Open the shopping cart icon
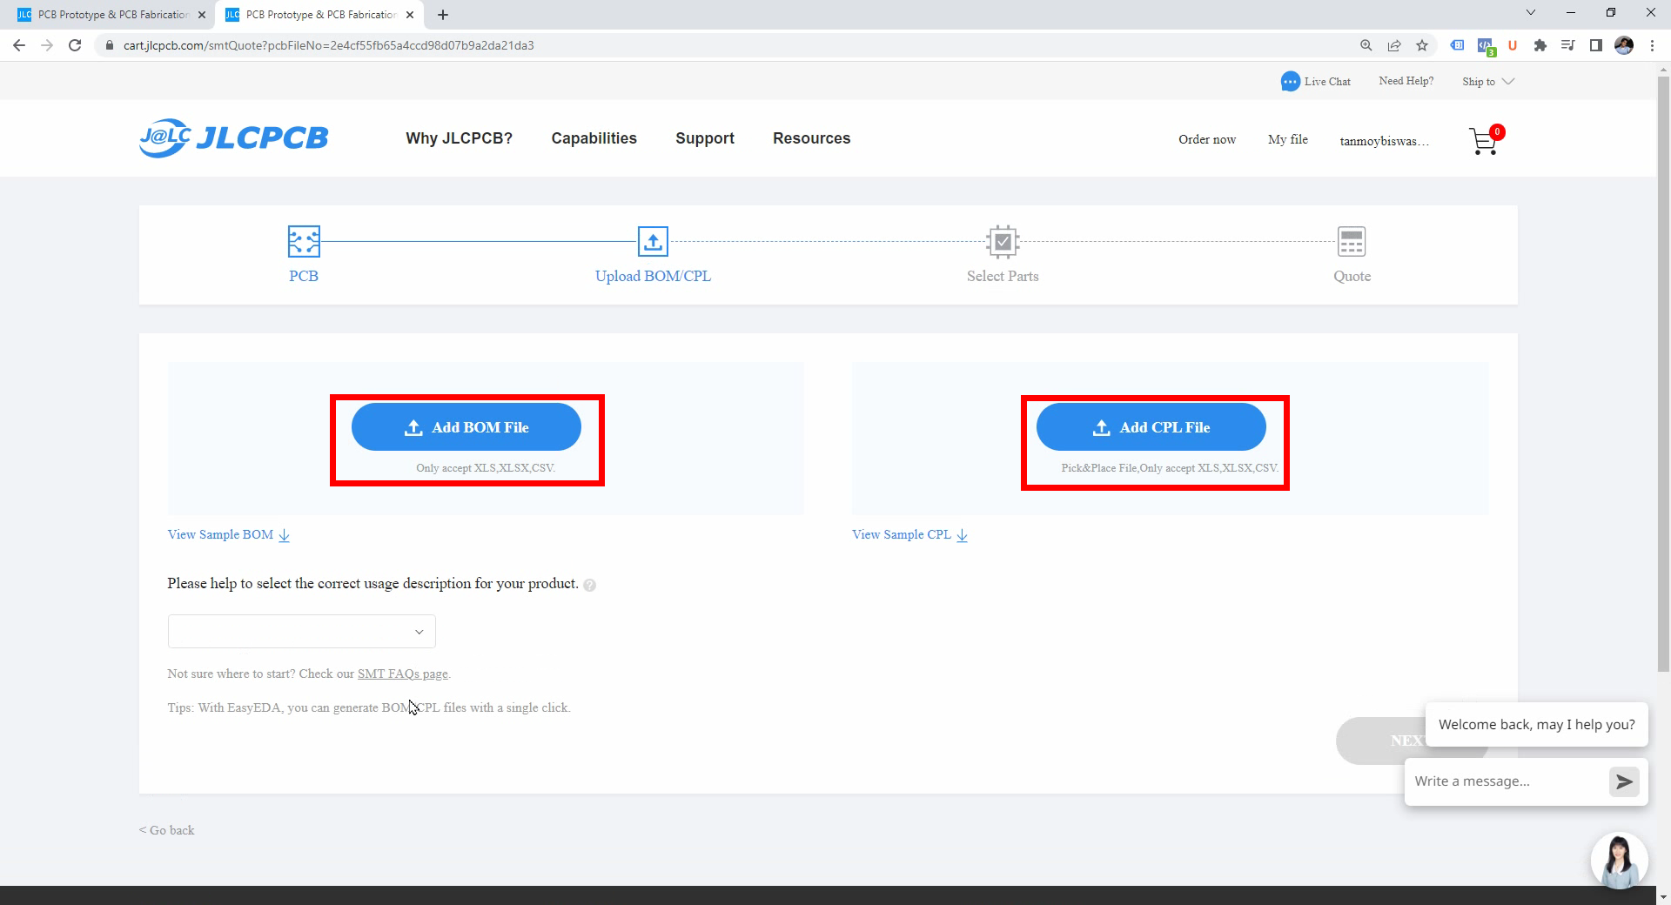Screen dimensions: 1671x905 pos(1485,141)
